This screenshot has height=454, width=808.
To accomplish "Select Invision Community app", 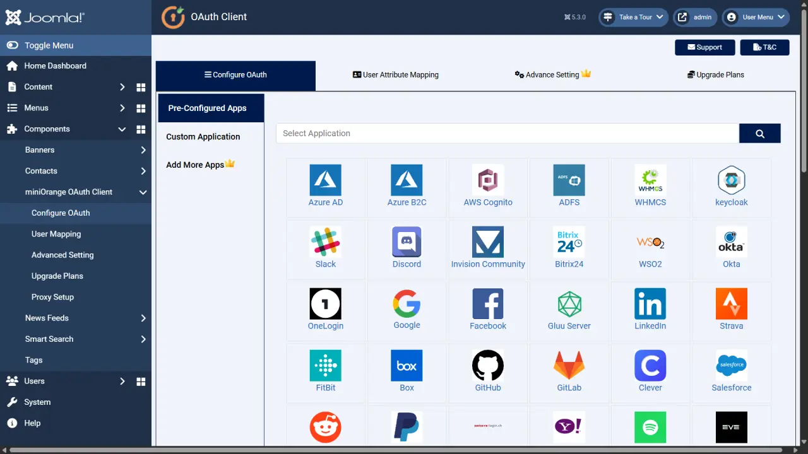I will (x=488, y=242).
